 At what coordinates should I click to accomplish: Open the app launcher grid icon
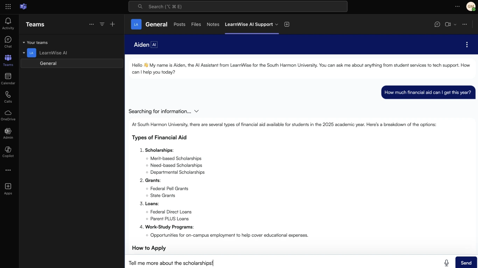(x=8, y=7)
